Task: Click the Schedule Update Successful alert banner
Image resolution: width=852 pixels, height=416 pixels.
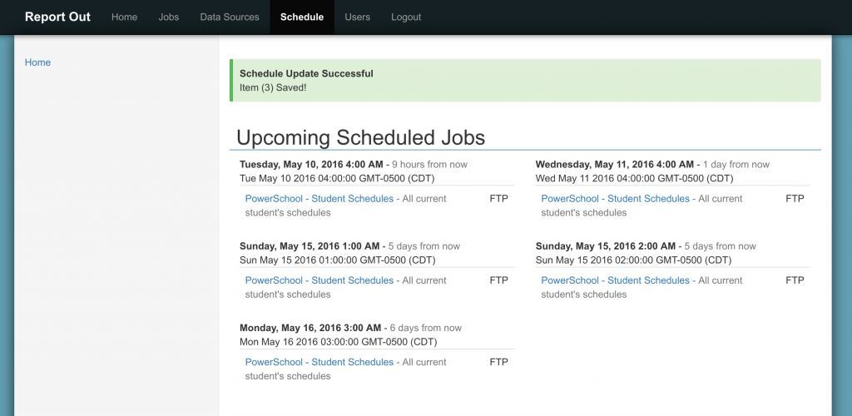Action: (525, 80)
